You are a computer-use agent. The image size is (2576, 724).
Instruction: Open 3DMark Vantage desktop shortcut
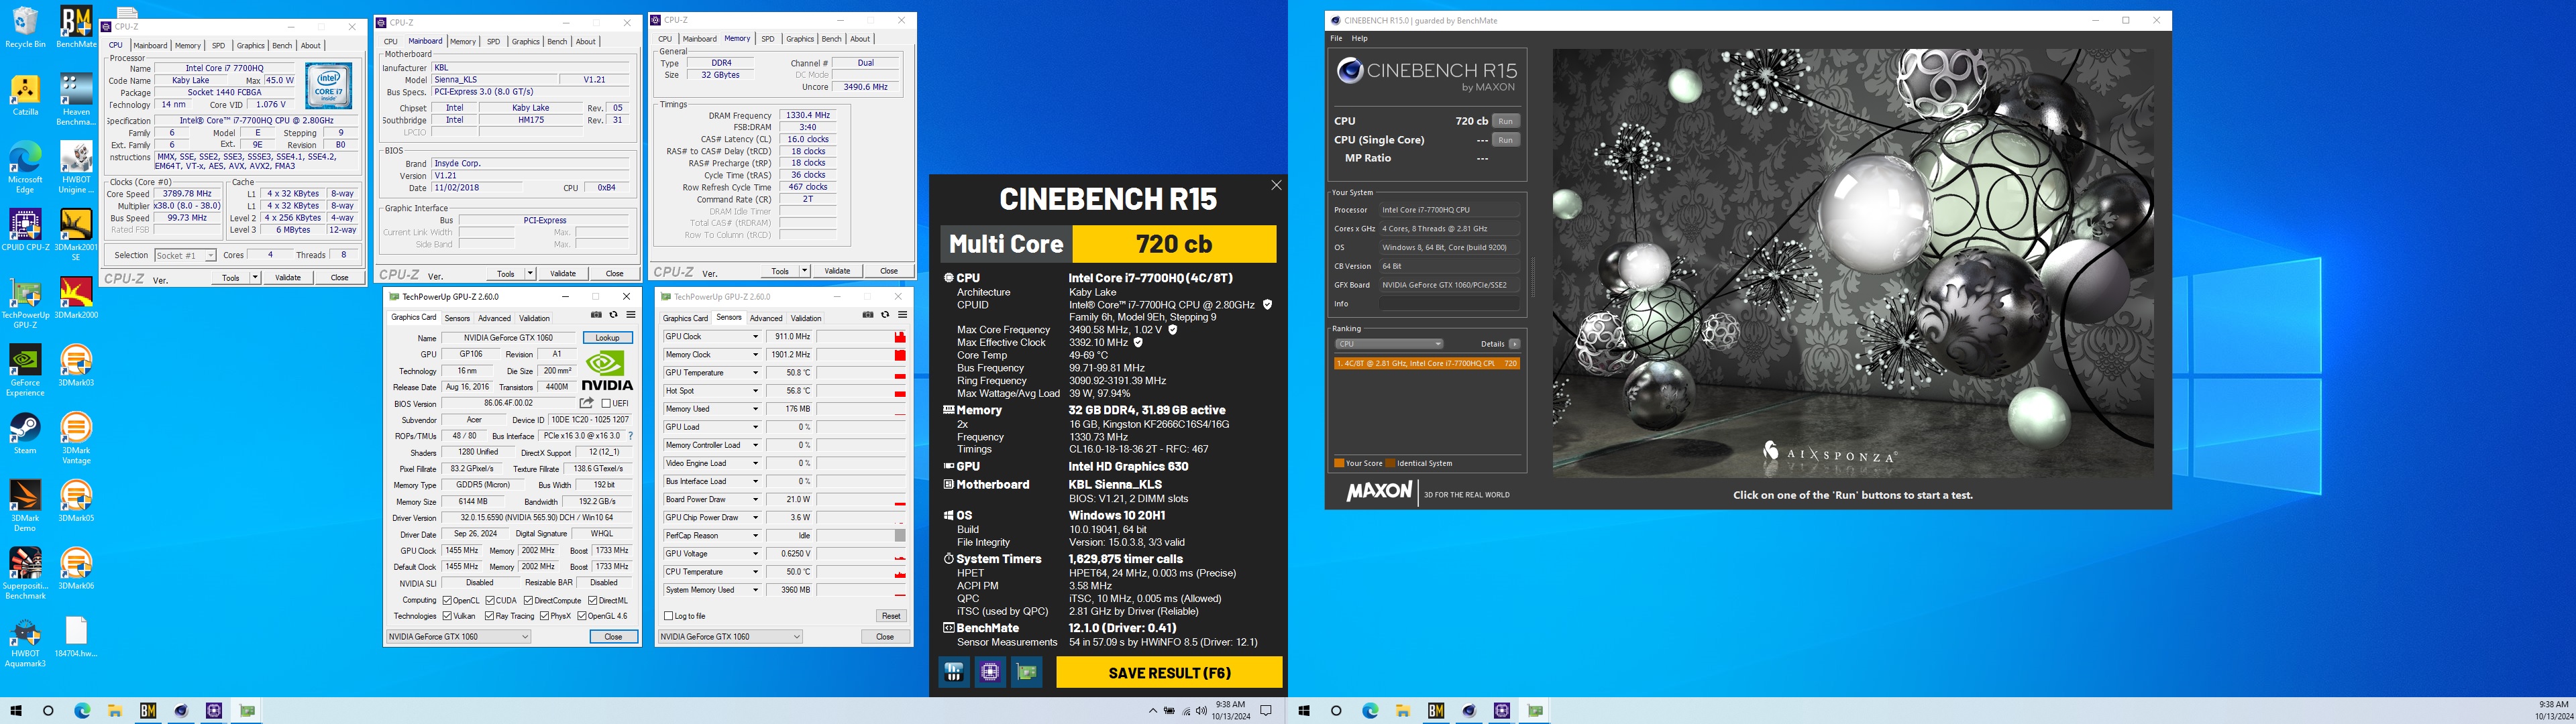[76, 439]
